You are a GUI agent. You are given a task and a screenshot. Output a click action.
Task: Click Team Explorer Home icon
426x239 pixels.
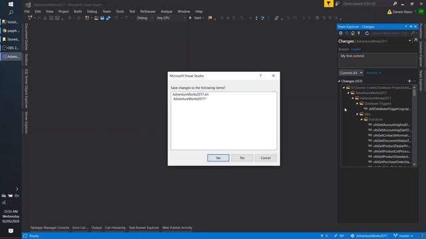click(x=353, y=33)
